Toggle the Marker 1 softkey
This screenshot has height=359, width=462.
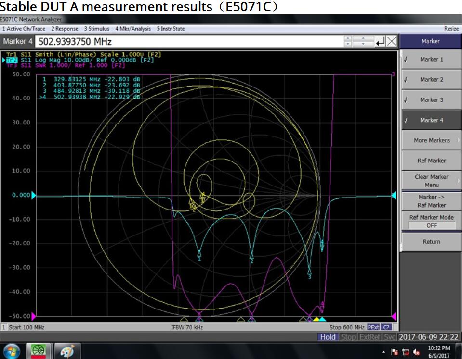431,60
